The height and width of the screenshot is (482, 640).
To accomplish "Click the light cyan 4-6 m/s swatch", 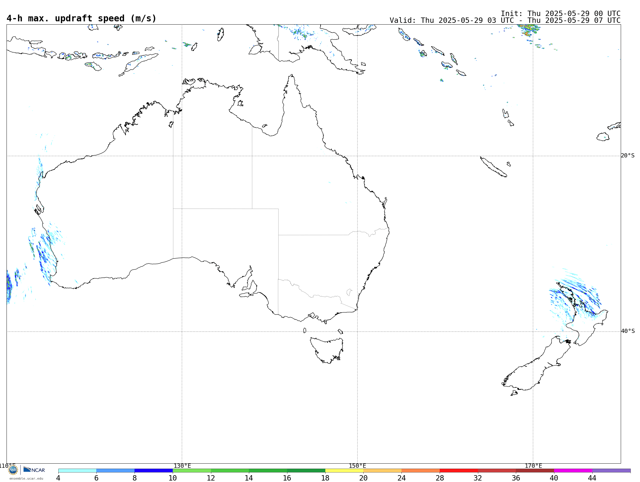I will (77, 470).
